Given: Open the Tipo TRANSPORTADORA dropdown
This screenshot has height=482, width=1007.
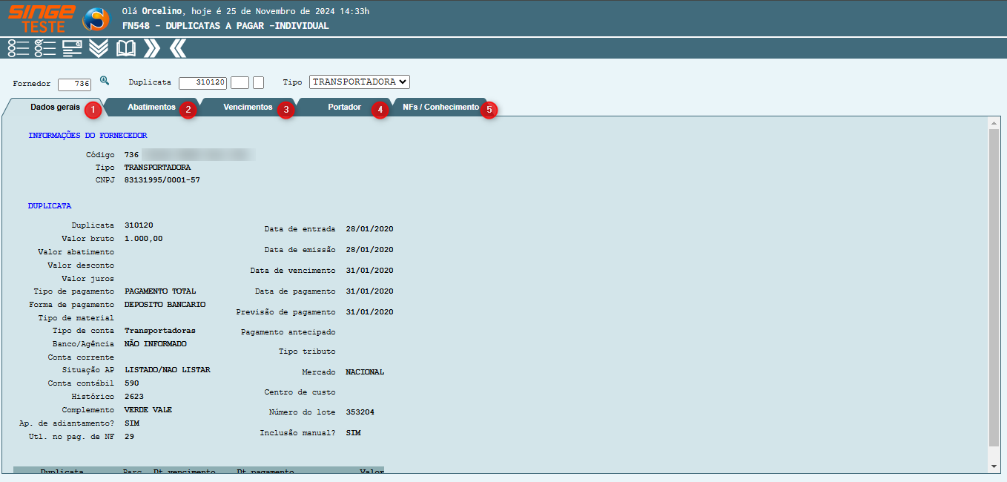Looking at the screenshot, I should click(x=359, y=82).
